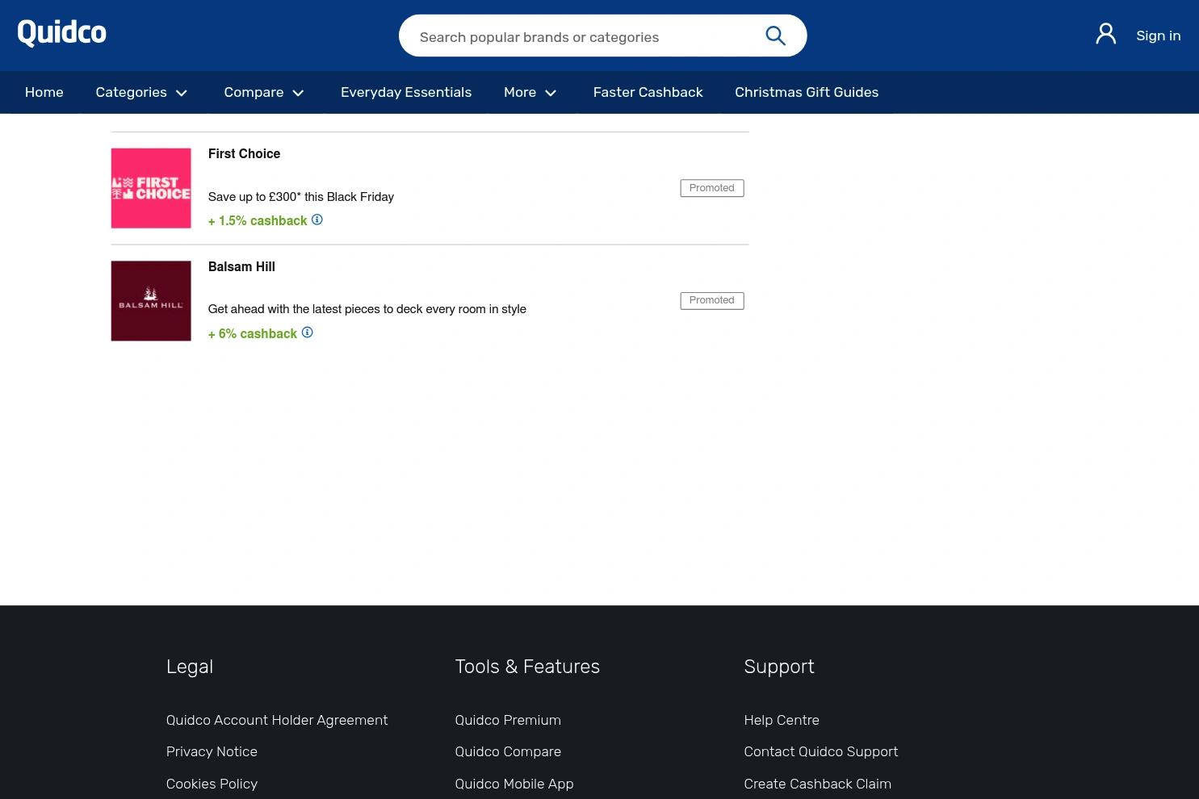Click the Support footer heading

click(779, 667)
